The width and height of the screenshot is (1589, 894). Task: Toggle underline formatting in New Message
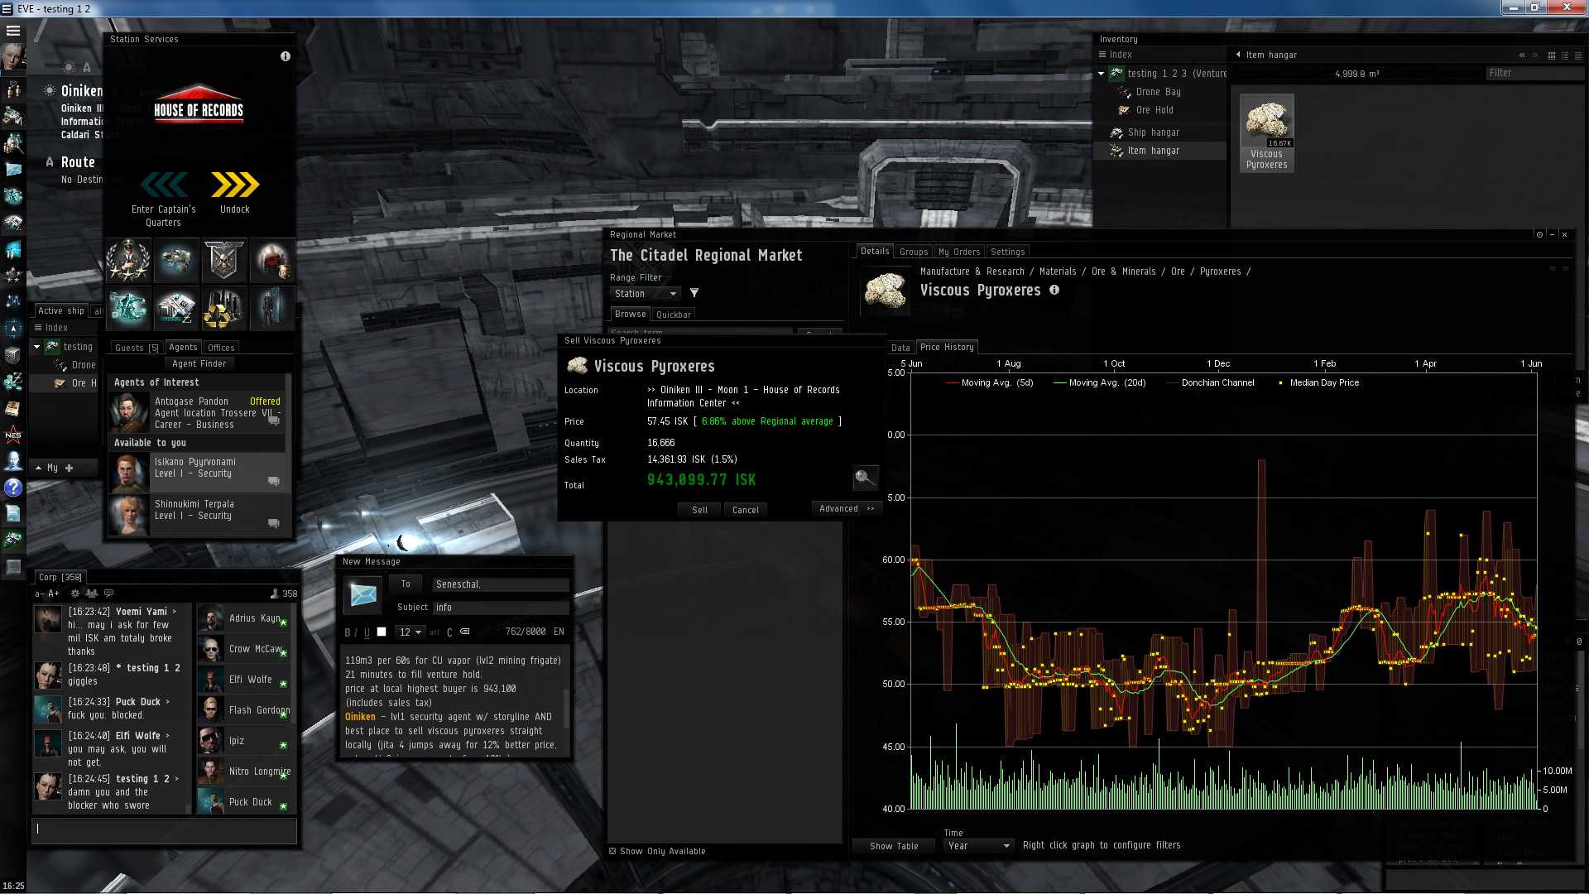tap(367, 632)
